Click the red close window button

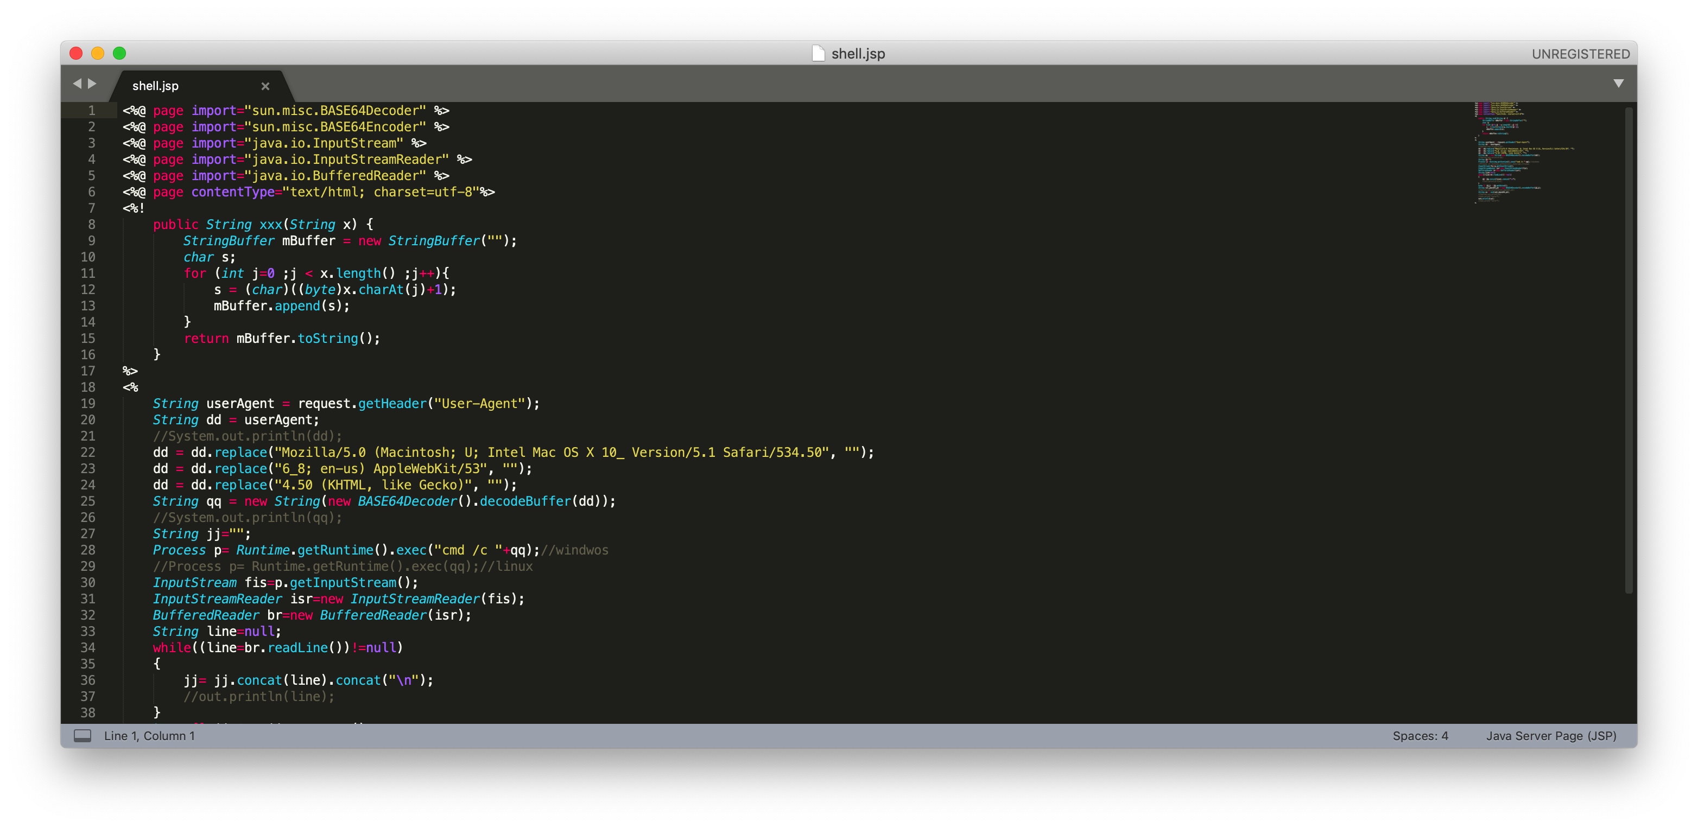point(76,53)
